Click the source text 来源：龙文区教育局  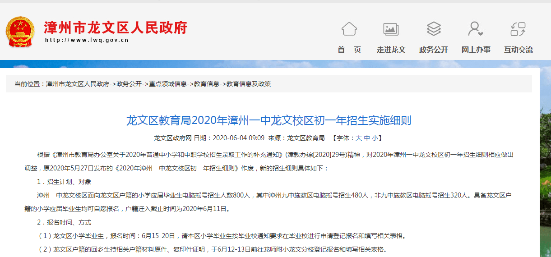click(x=296, y=138)
